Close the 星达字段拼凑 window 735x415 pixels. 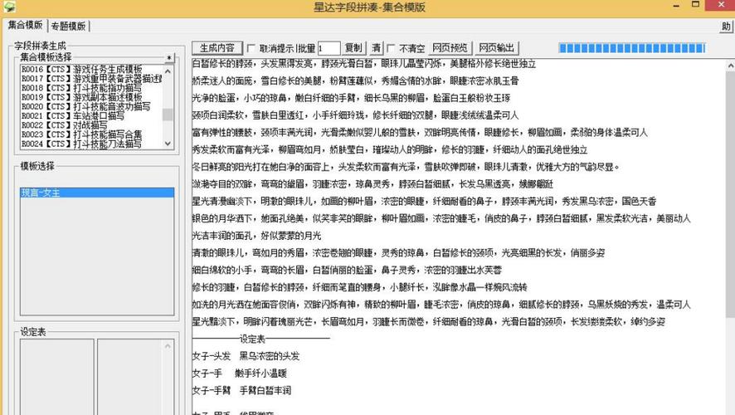[x=722, y=5]
